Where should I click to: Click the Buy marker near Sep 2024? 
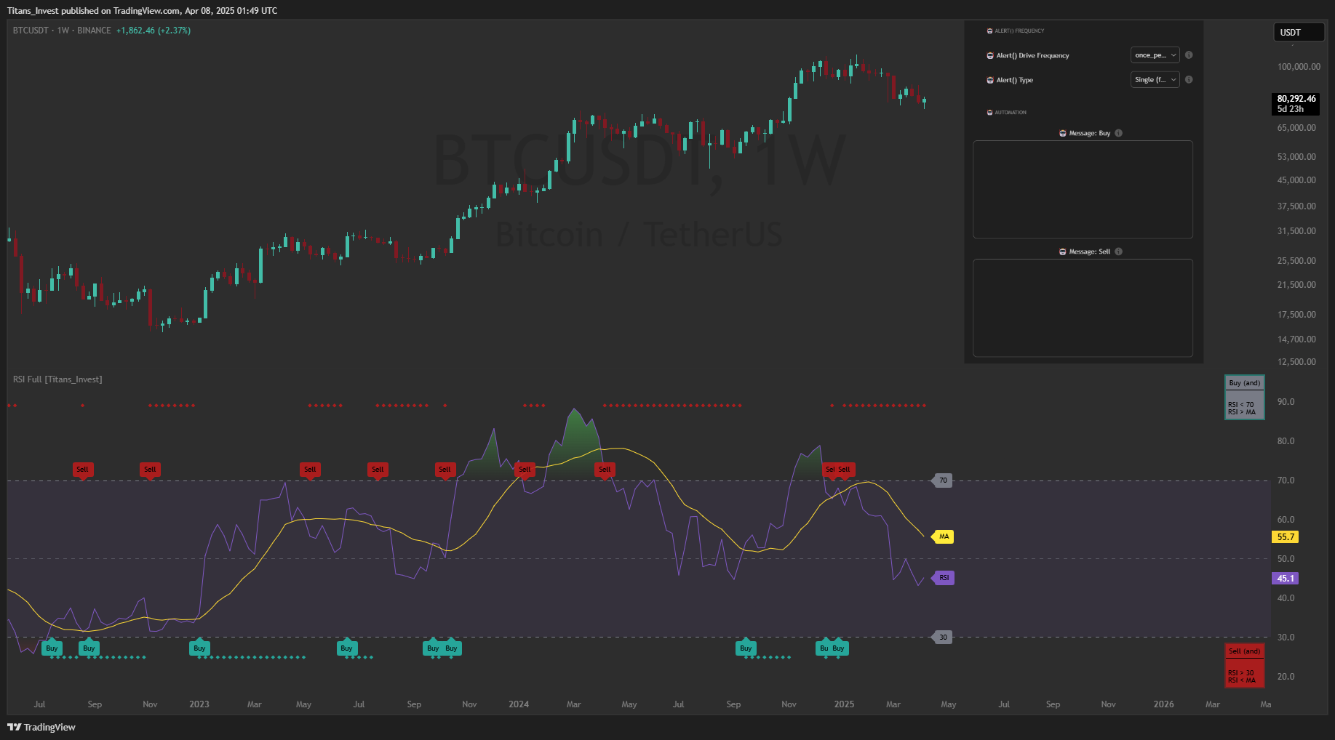[746, 648]
